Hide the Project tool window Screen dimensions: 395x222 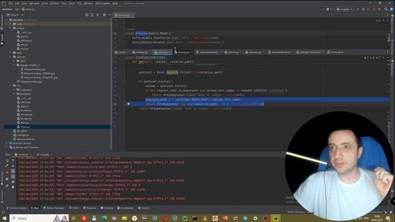pyautogui.click(x=110, y=15)
